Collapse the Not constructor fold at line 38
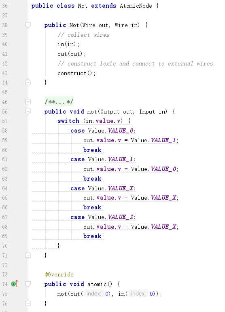This screenshot has width=225, height=312. (28, 25)
